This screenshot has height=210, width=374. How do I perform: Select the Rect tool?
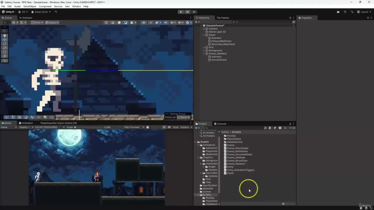coord(4,52)
